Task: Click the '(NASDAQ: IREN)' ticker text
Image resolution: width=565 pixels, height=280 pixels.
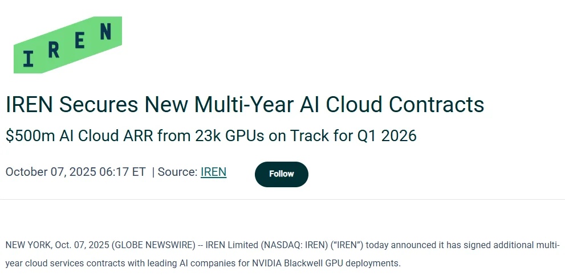Action: click(294, 245)
